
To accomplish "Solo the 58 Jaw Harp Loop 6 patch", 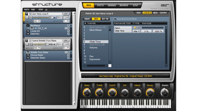I will [x=27, y=17].
